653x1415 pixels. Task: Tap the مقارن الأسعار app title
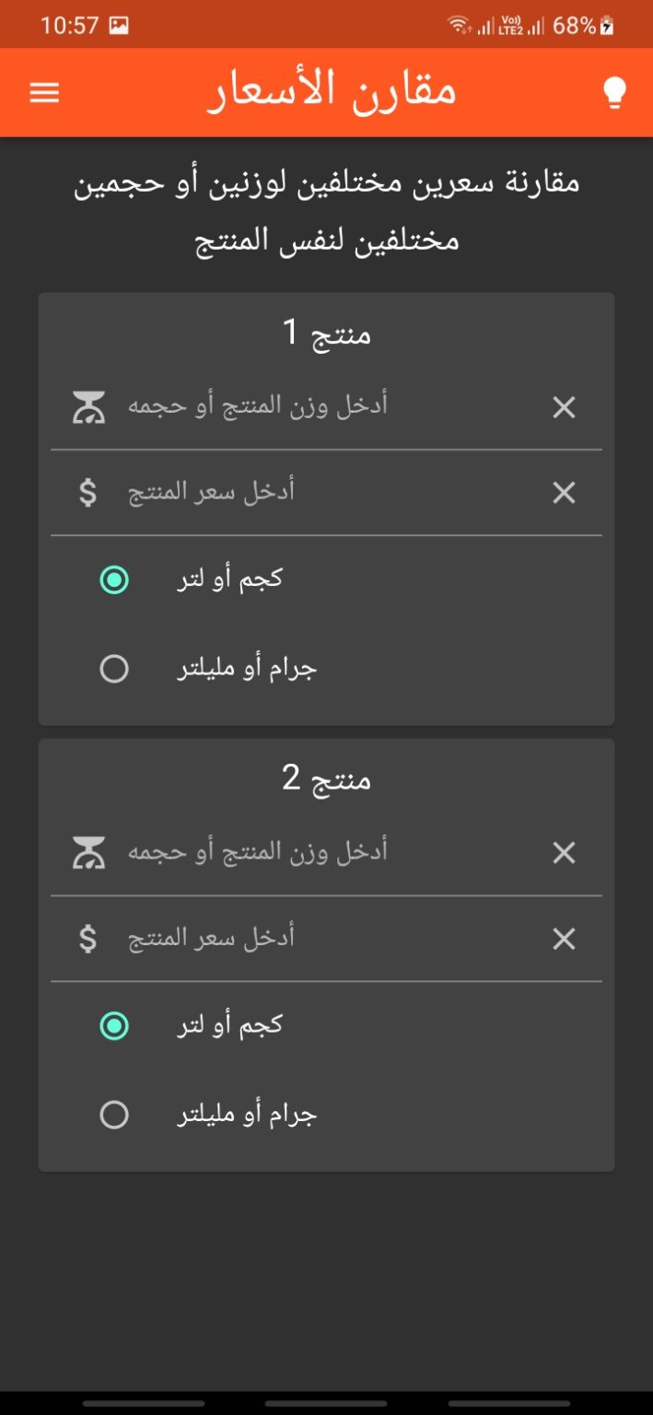tap(332, 92)
